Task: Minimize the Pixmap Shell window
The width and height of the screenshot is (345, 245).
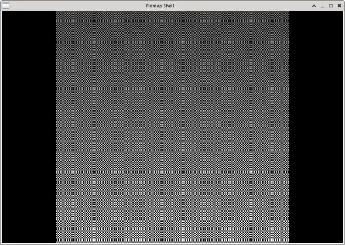Action: (x=322, y=6)
